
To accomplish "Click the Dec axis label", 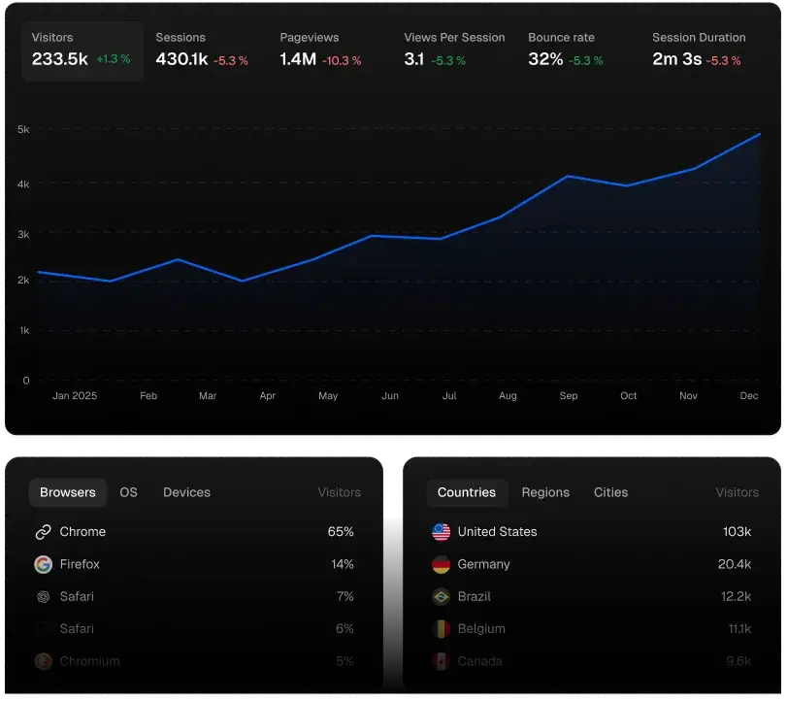I will (x=749, y=396).
